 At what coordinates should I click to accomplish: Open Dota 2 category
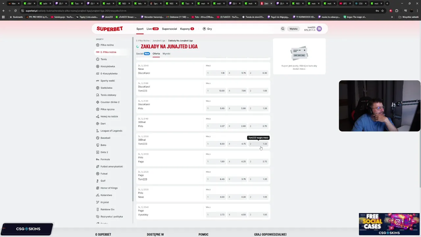[x=104, y=152]
